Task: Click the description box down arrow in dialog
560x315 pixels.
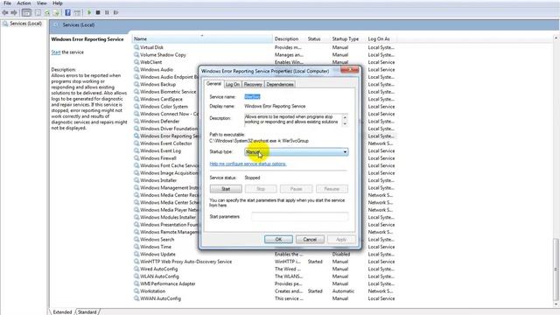Action: (x=345, y=123)
